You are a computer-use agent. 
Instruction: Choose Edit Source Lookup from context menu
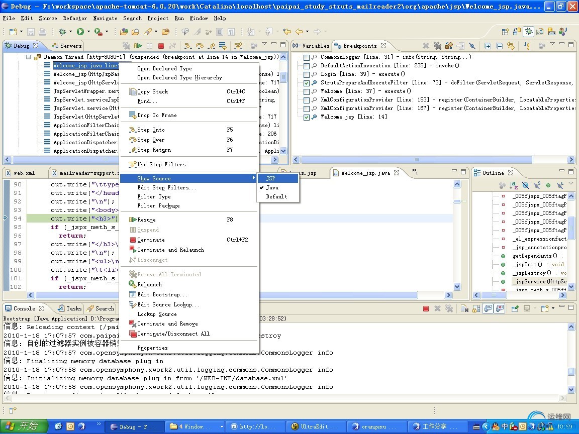pyautogui.click(x=189, y=304)
